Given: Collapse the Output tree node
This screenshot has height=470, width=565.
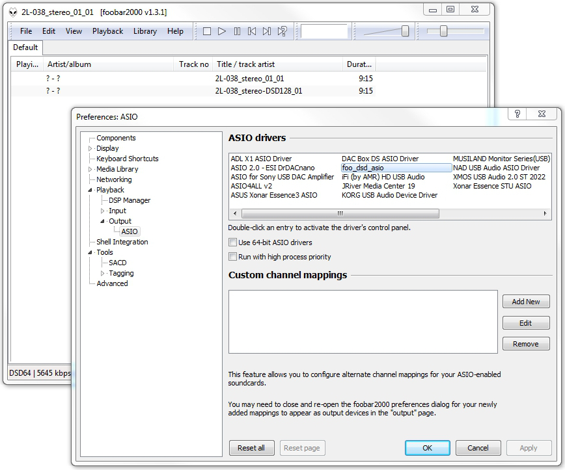Looking at the screenshot, I should pos(103,221).
